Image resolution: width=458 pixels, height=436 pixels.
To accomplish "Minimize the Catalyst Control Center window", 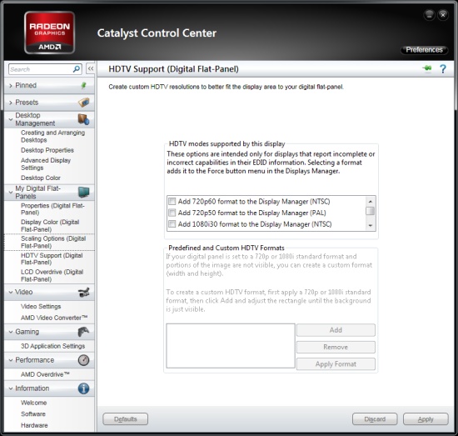I will [429, 15].
